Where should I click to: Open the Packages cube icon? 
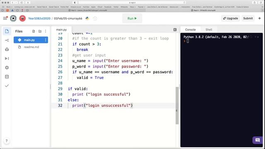coord(7,49)
